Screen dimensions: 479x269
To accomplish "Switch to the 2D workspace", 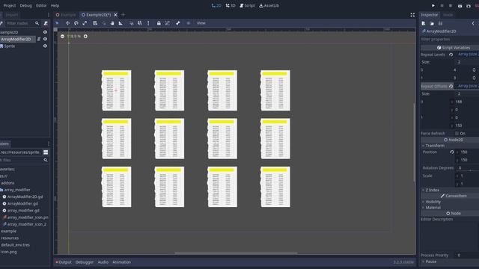I will [216, 5].
